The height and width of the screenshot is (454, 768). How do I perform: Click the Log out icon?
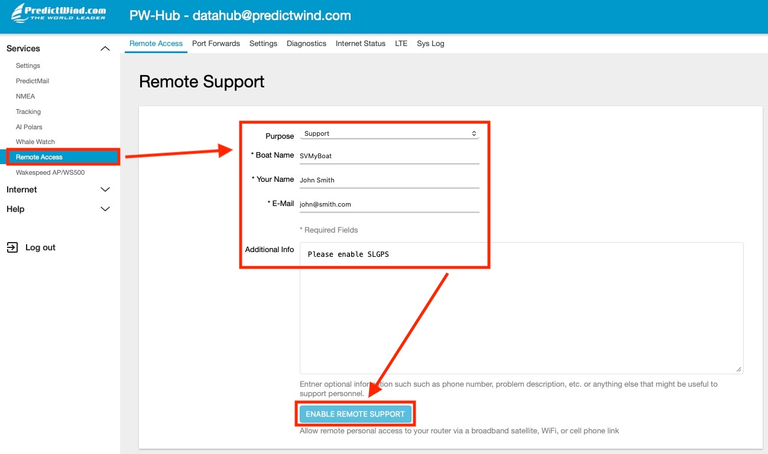tap(12, 247)
